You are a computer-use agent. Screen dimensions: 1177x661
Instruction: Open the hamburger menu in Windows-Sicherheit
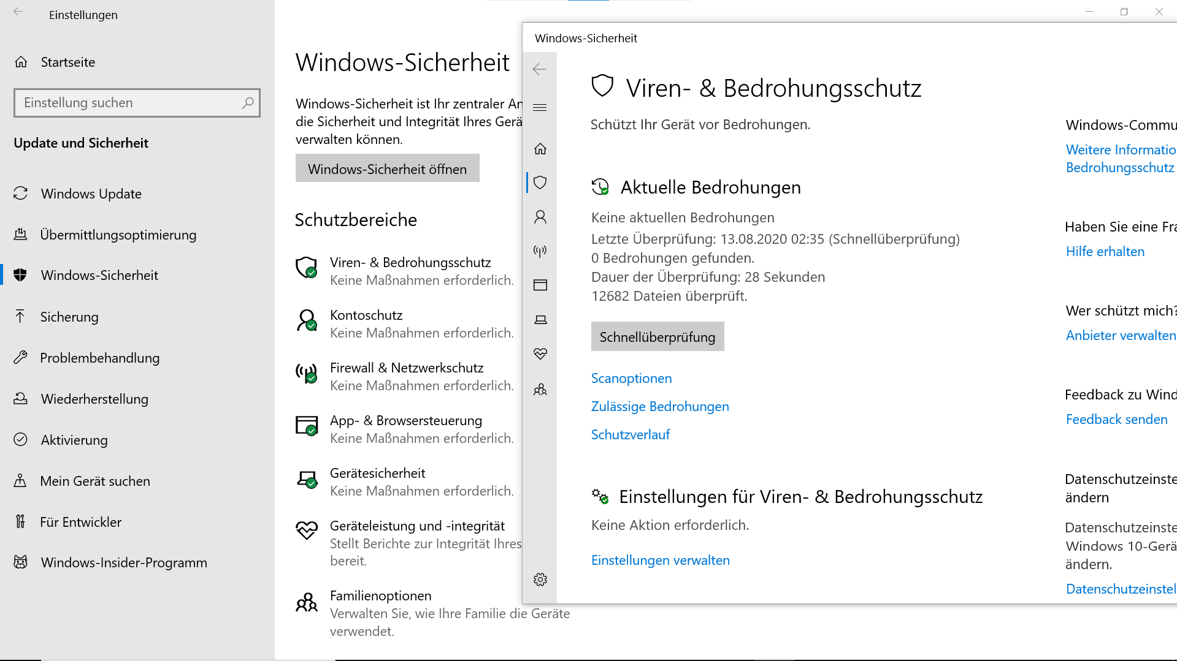pyautogui.click(x=540, y=108)
